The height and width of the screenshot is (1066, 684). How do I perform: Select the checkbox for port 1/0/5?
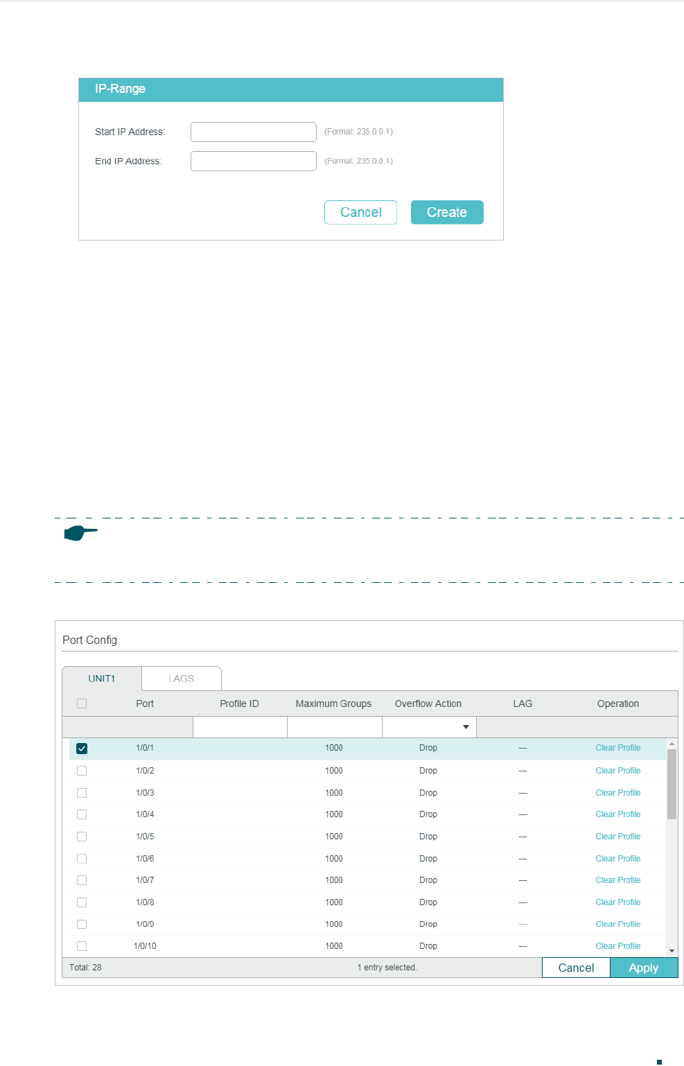tap(82, 837)
